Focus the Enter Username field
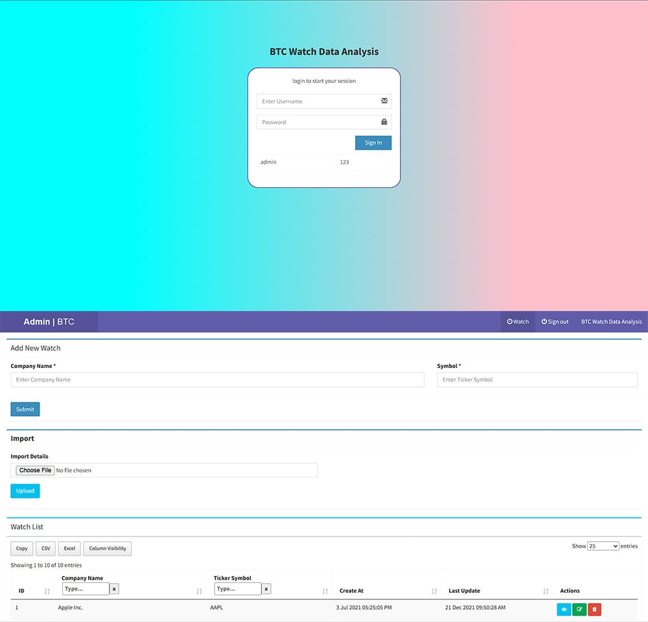Image resolution: width=648 pixels, height=622 pixels. (x=319, y=102)
